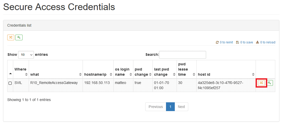Go to page 1 in pagination
This screenshot has height=124, width=282.
170,107
